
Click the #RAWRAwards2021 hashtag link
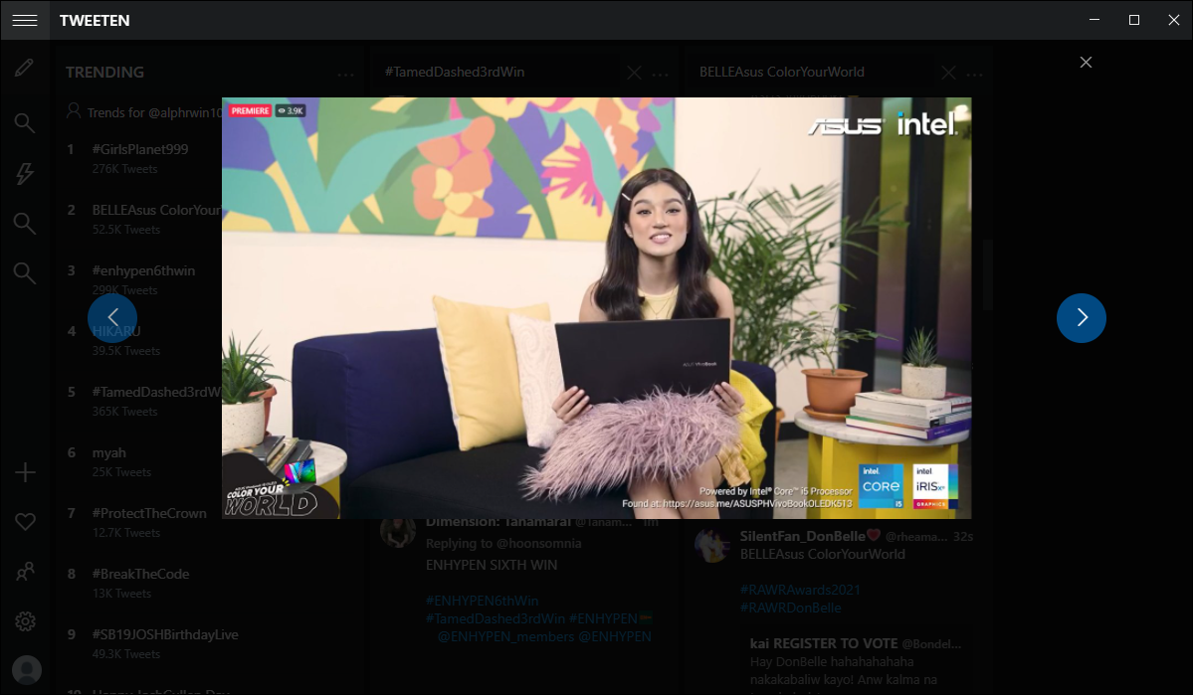pos(800,590)
